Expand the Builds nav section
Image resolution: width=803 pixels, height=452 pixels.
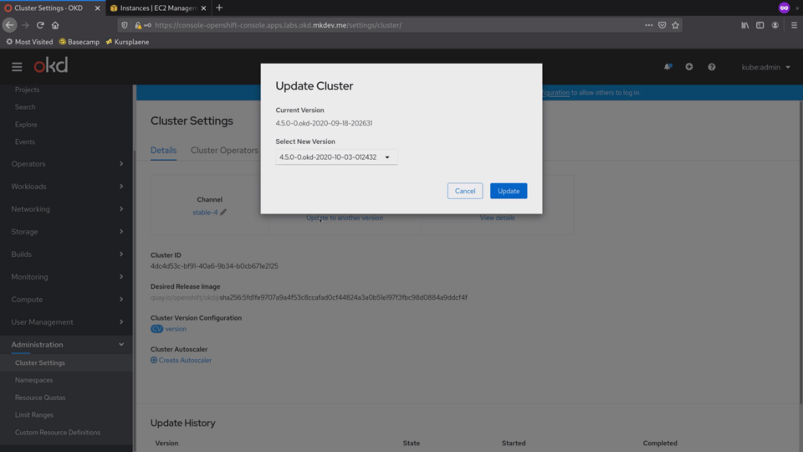pyautogui.click(x=67, y=254)
